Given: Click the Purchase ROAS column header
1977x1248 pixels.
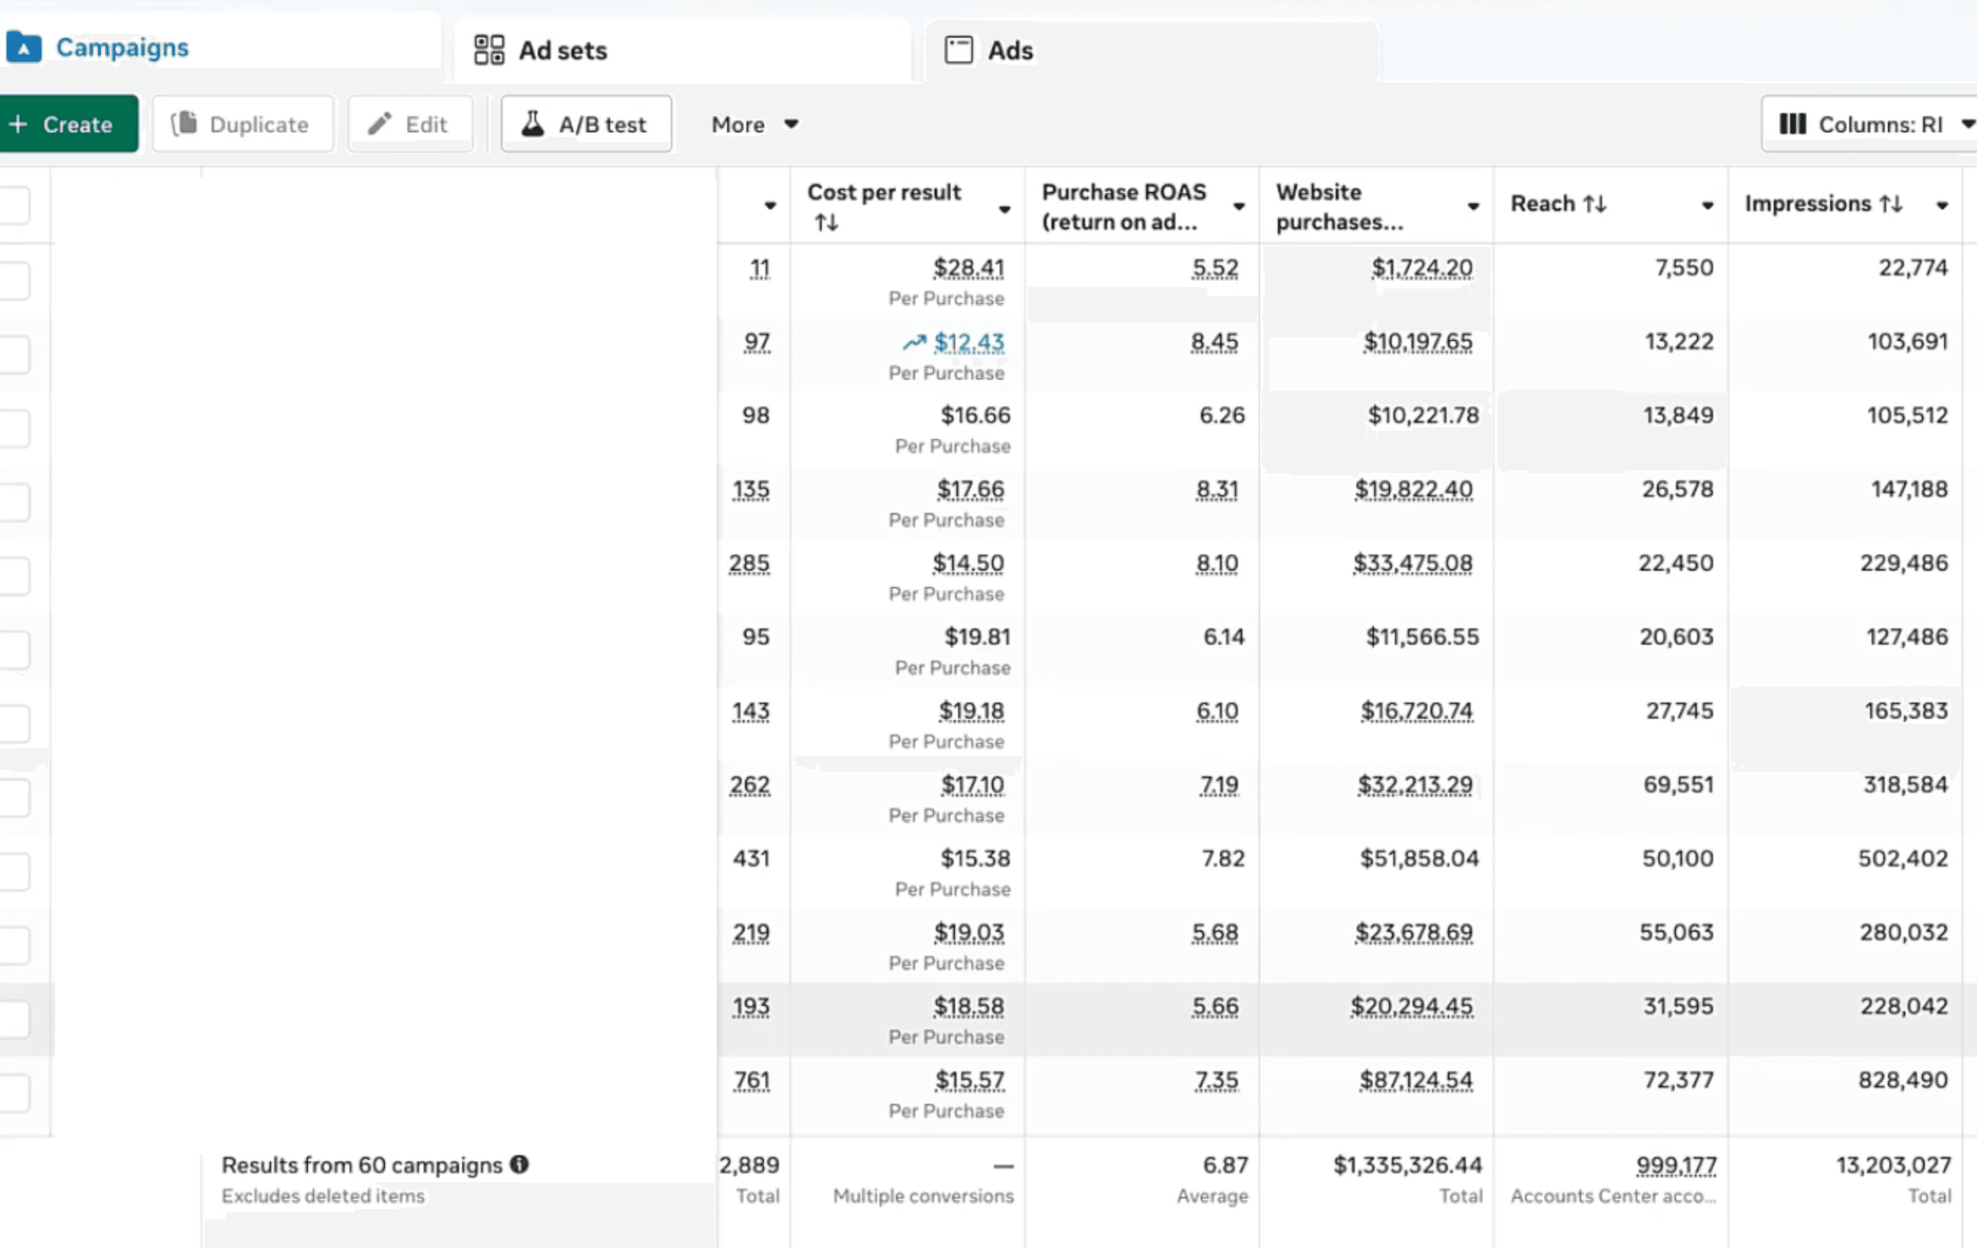Looking at the screenshot, I should tap(1124, 206).
